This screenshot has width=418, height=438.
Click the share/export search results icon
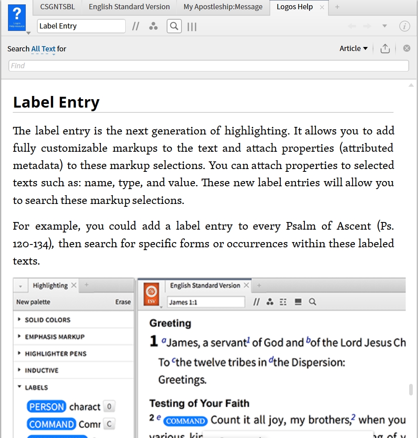[385, 49]
